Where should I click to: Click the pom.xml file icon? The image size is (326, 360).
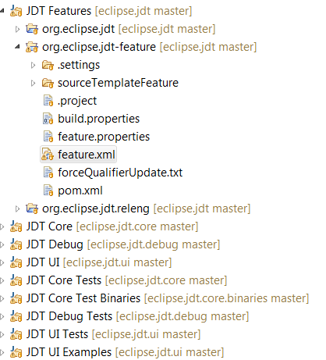coord(48,191)
